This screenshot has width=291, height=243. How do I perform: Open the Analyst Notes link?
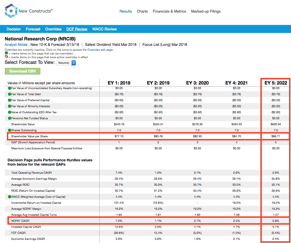click(x=16, y=45)
